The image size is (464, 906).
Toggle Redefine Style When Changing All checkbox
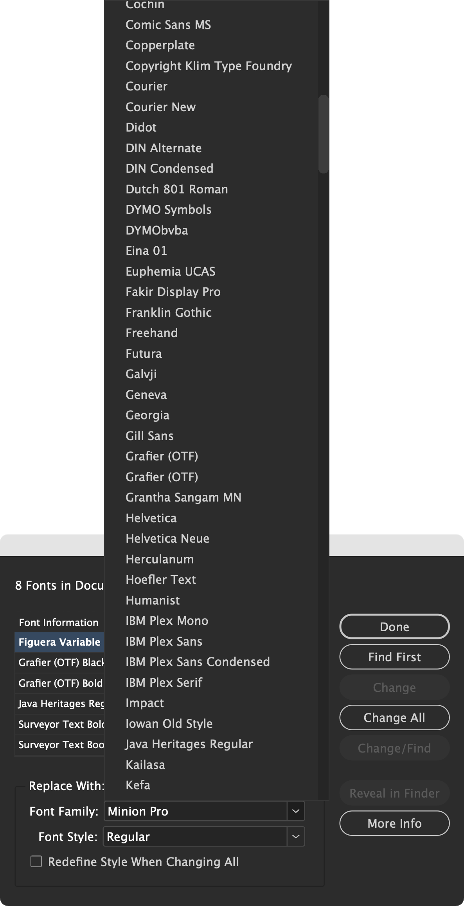pyautogui.click(x=36, y=861)
